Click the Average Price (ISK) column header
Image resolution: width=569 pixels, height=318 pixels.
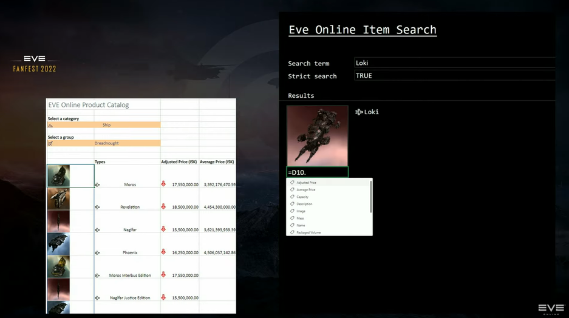click(x=217, y=161)
